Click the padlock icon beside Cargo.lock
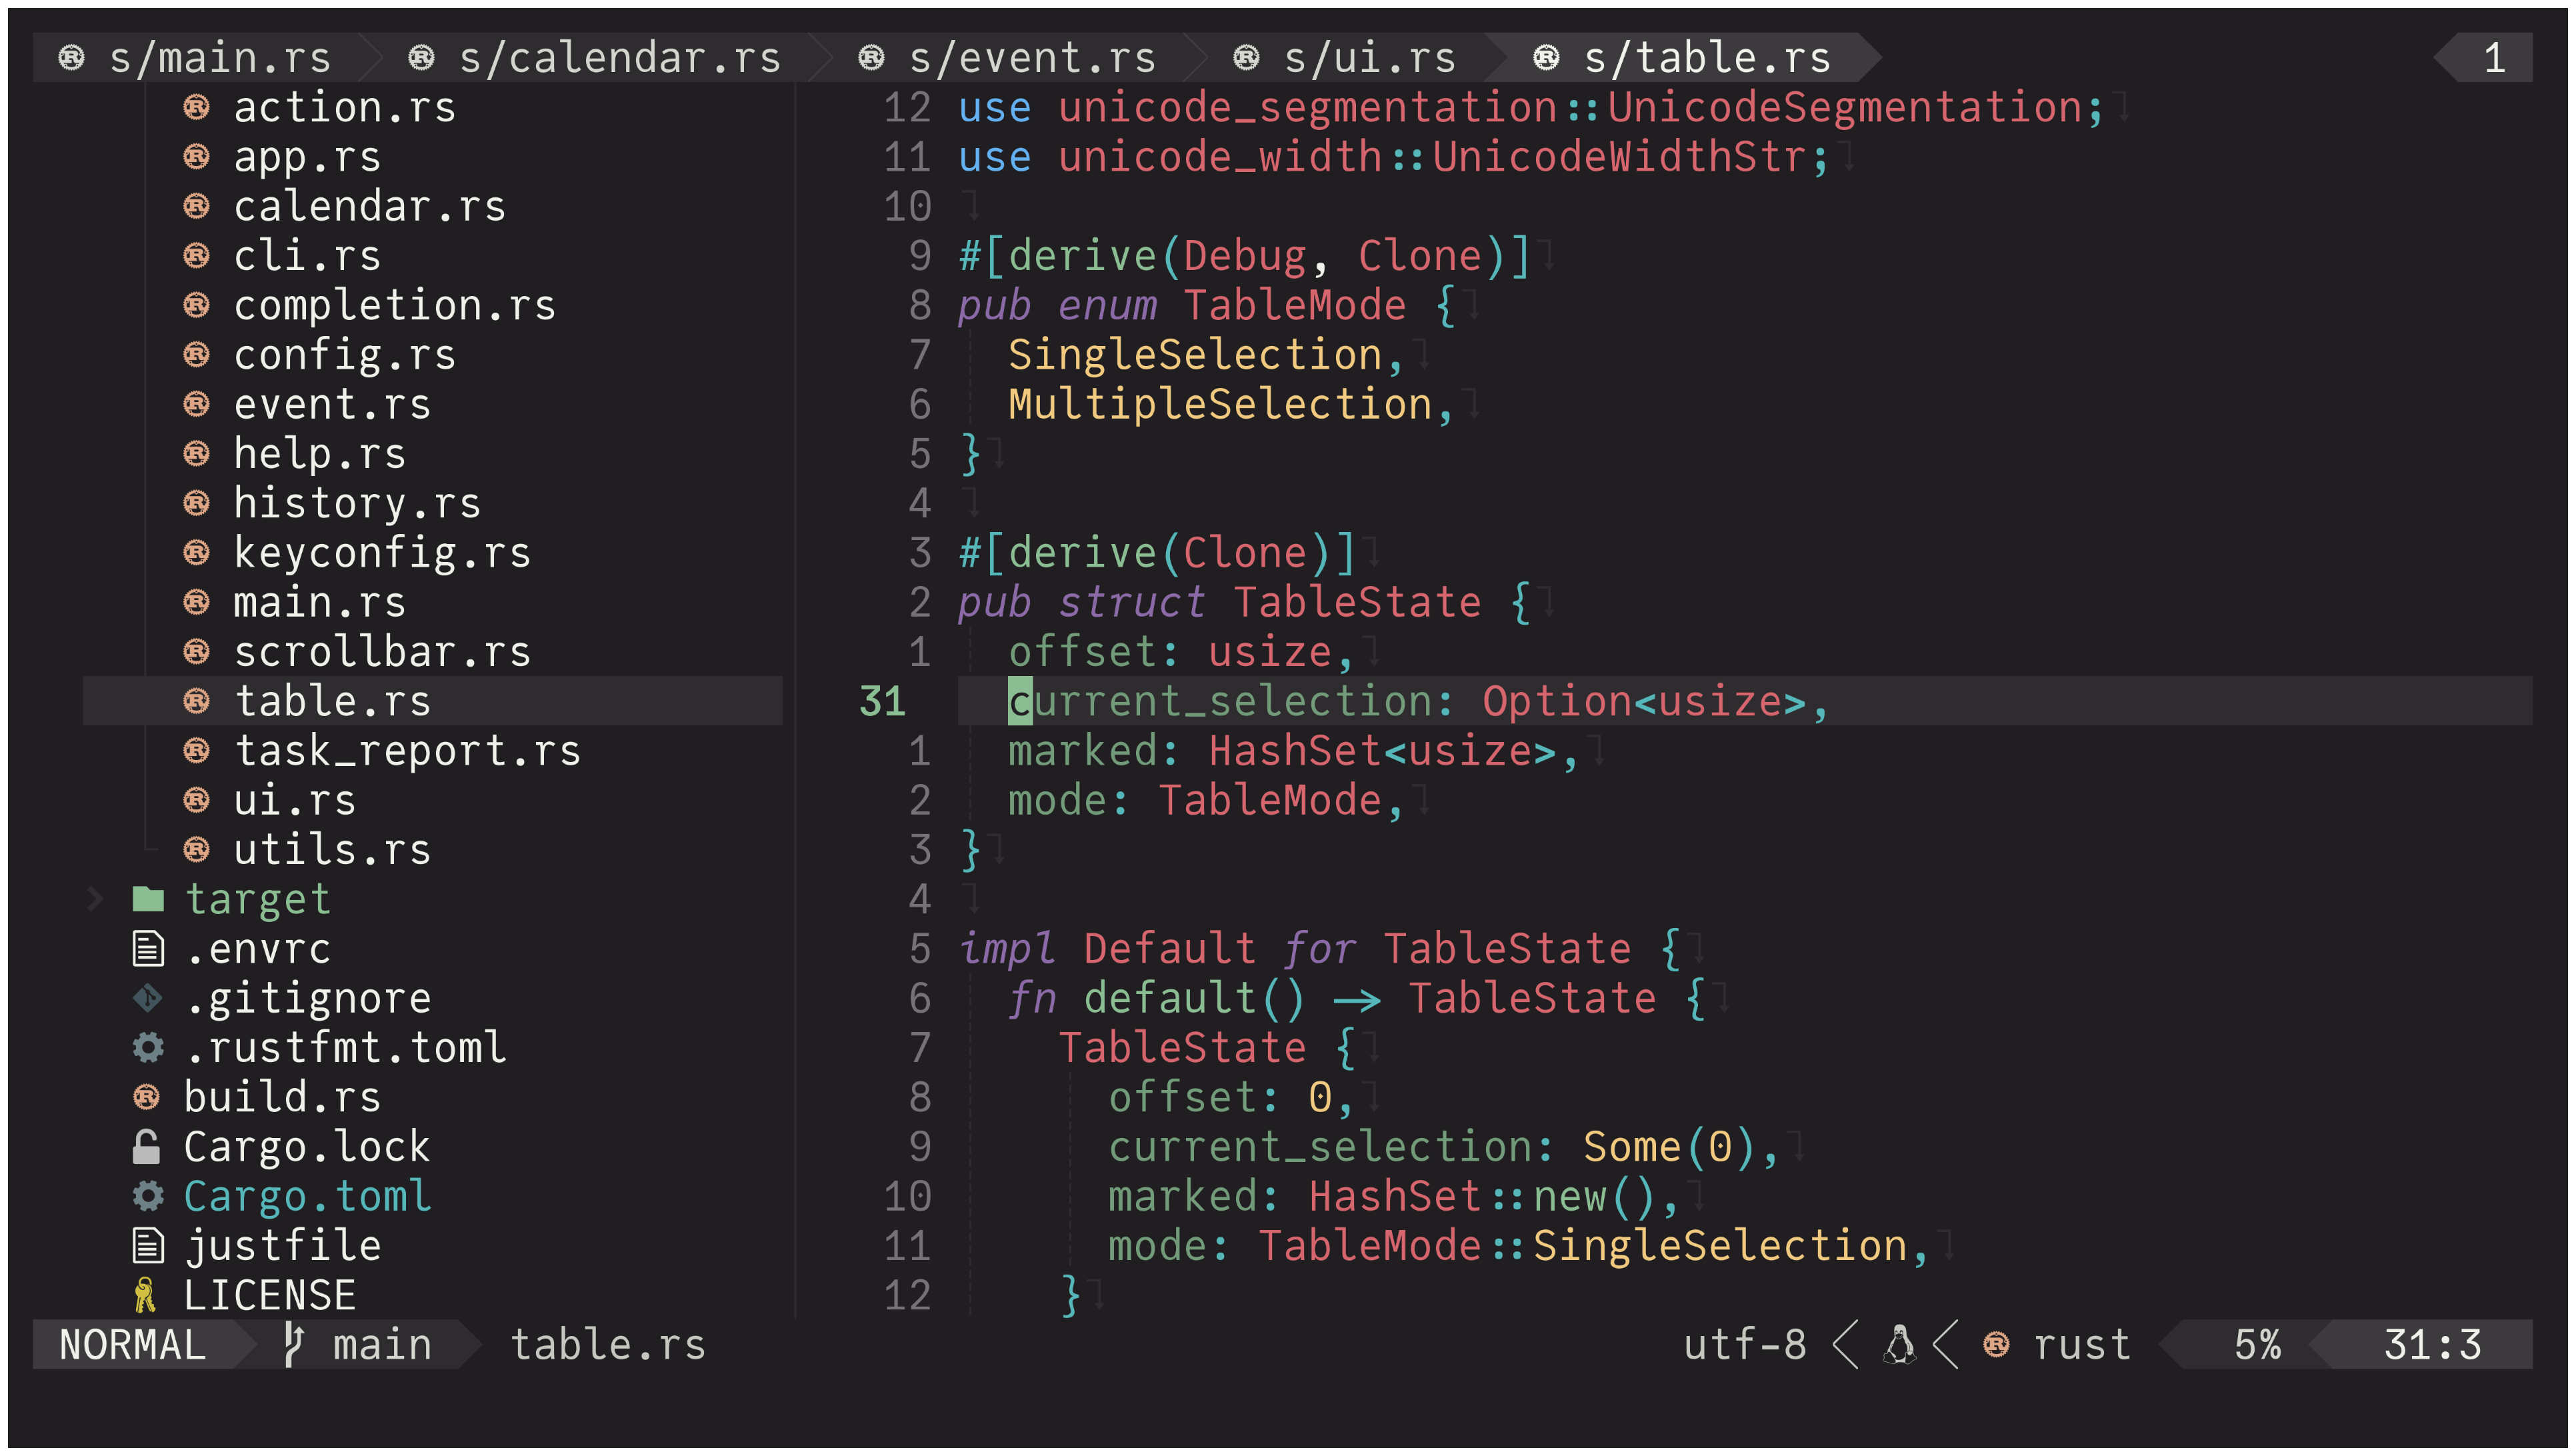This screenshot has height=1456, width=2576. [x=148, y=1146]
